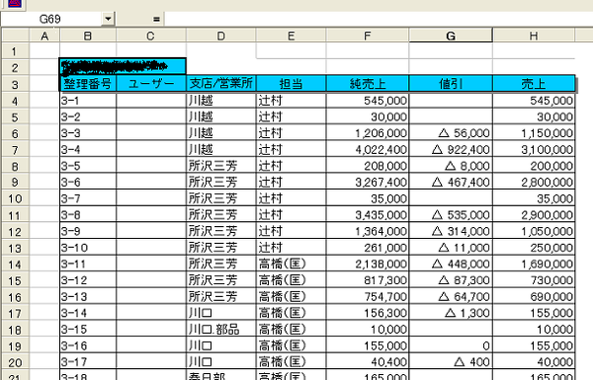Click the scribbled-out title cell in row 2

tap(123, 66)
